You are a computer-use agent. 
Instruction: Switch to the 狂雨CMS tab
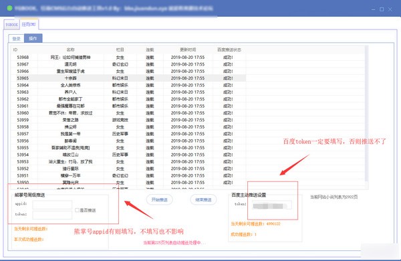29,24
